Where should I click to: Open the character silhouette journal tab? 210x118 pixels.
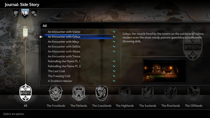coord(16,14)
